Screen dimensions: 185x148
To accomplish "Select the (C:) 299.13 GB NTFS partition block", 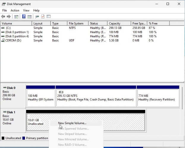I will click(96, 96).
